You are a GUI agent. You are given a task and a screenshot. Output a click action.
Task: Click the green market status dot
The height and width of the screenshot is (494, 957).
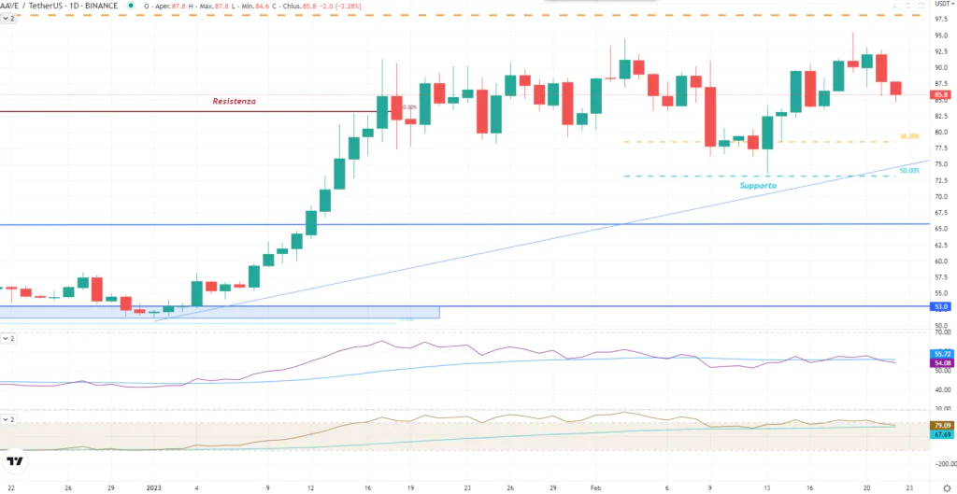coord(131,6)
